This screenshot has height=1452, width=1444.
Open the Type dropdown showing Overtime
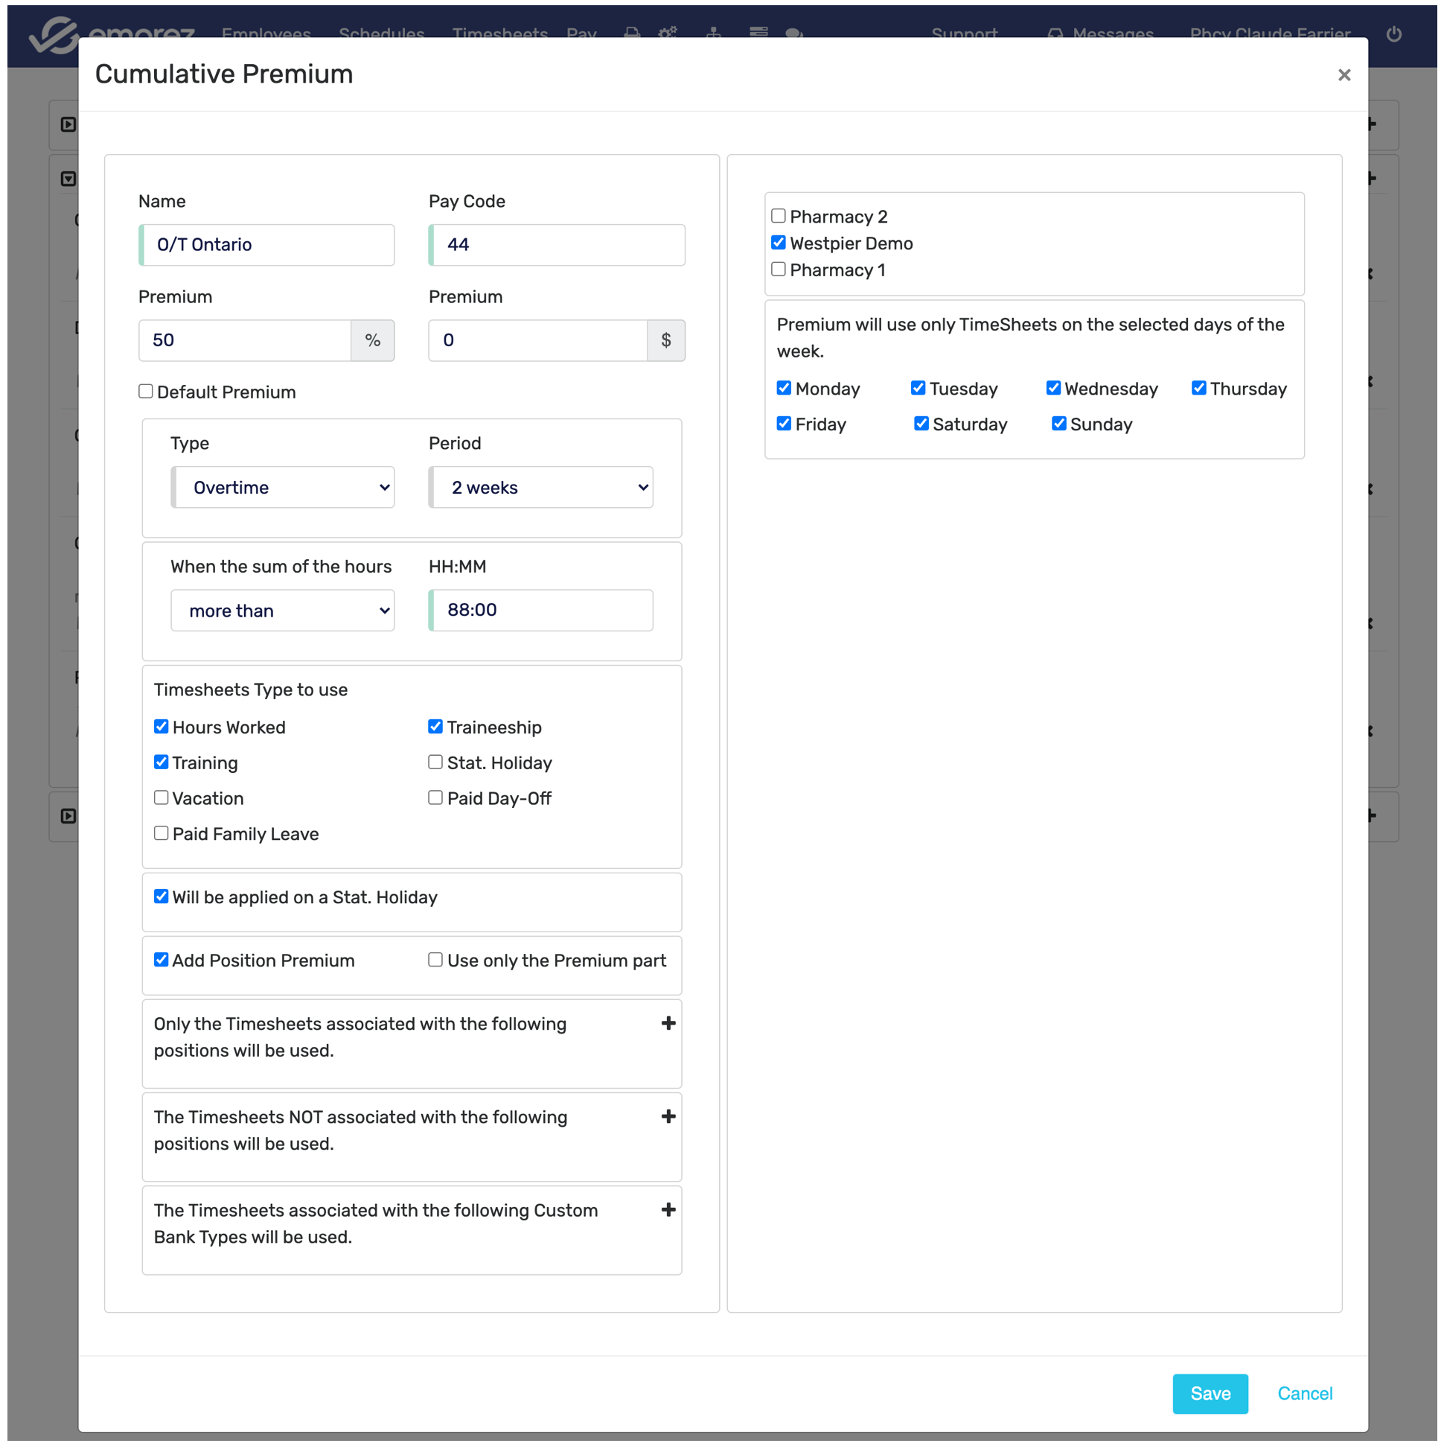pos(283,487)
